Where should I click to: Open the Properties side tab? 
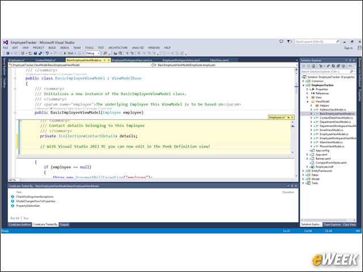[360, 95]
